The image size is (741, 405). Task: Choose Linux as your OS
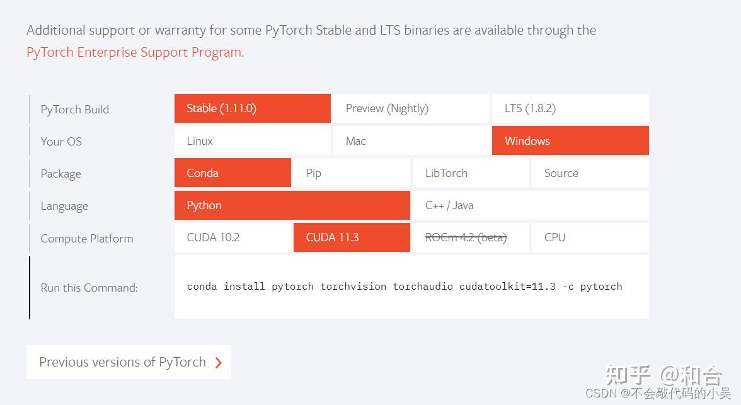252,141
